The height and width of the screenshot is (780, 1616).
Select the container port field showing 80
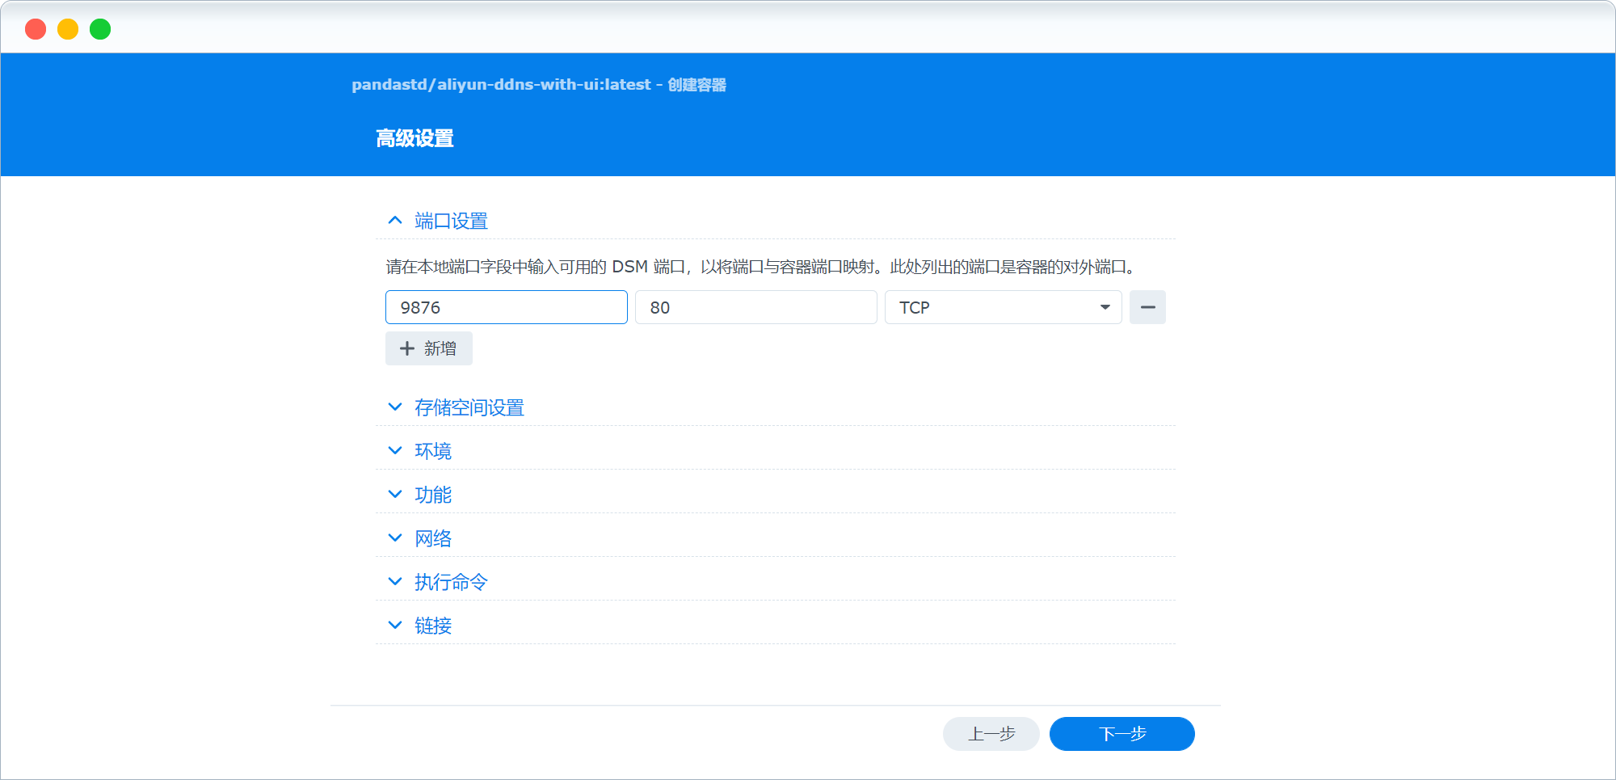point(756,307)
